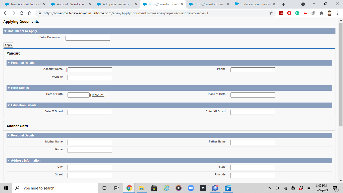Image resolution: width=343 pixels, height=193 pixels.
Task: Switch to the Account | Salesforce tab
Action: tap(71, 4)
